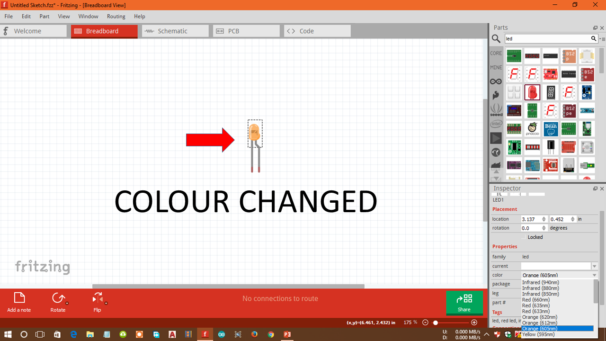606x341 pixels.
Task: Open Microsoft Edge from taskbar
Action: coord(73,334)
